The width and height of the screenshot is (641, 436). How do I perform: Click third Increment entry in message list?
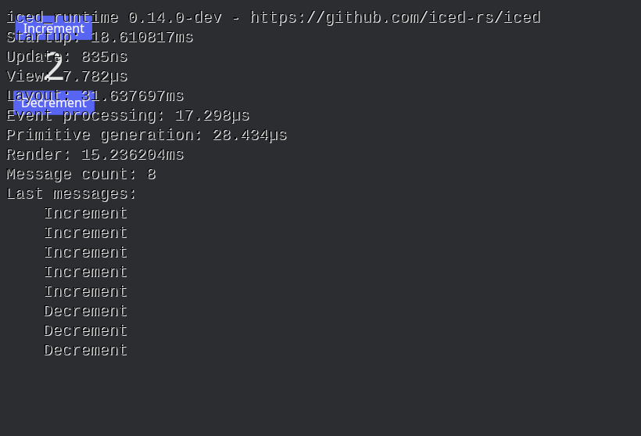click(86, 253)
